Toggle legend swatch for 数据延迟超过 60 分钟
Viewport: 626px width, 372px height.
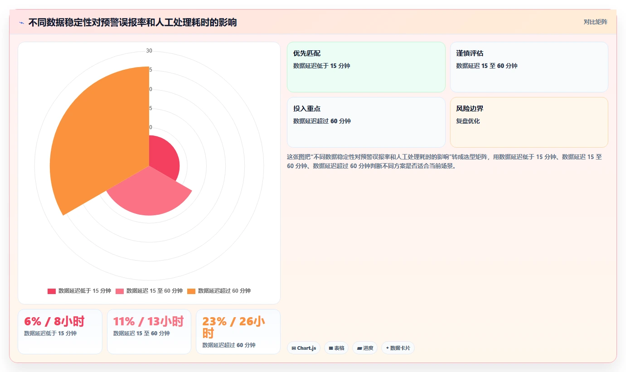point(191,291)
